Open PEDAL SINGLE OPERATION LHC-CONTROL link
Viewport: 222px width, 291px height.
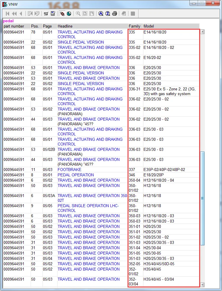tap(88, 208)
